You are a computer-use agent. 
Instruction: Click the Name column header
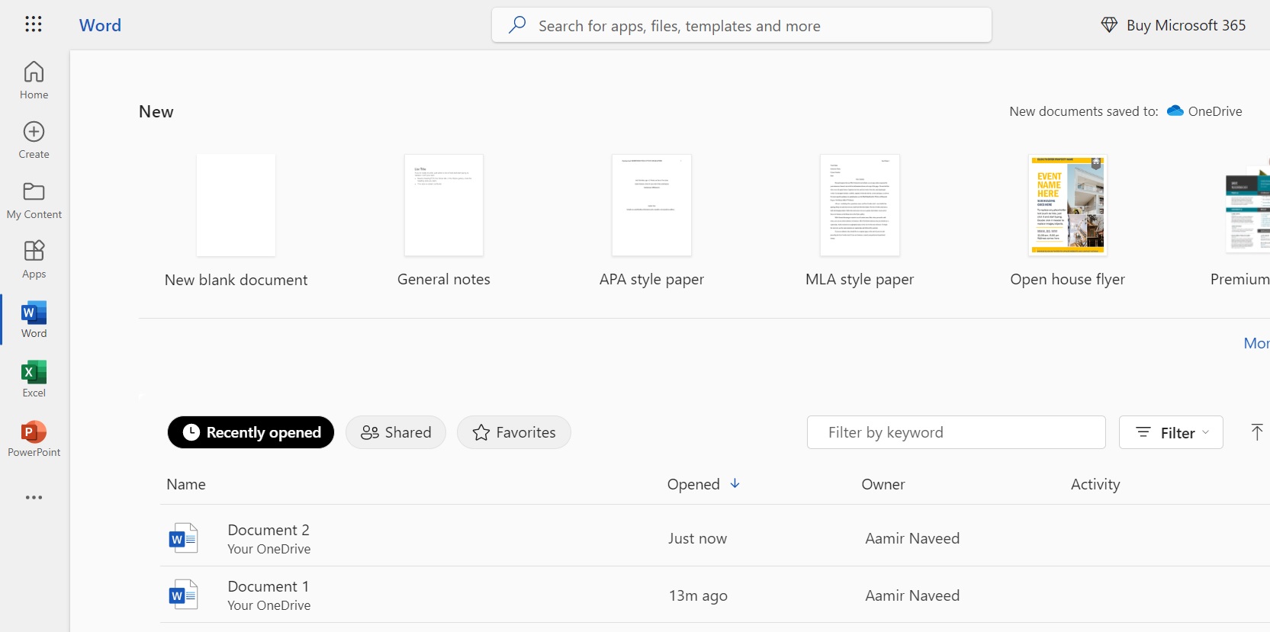point(186,484)
